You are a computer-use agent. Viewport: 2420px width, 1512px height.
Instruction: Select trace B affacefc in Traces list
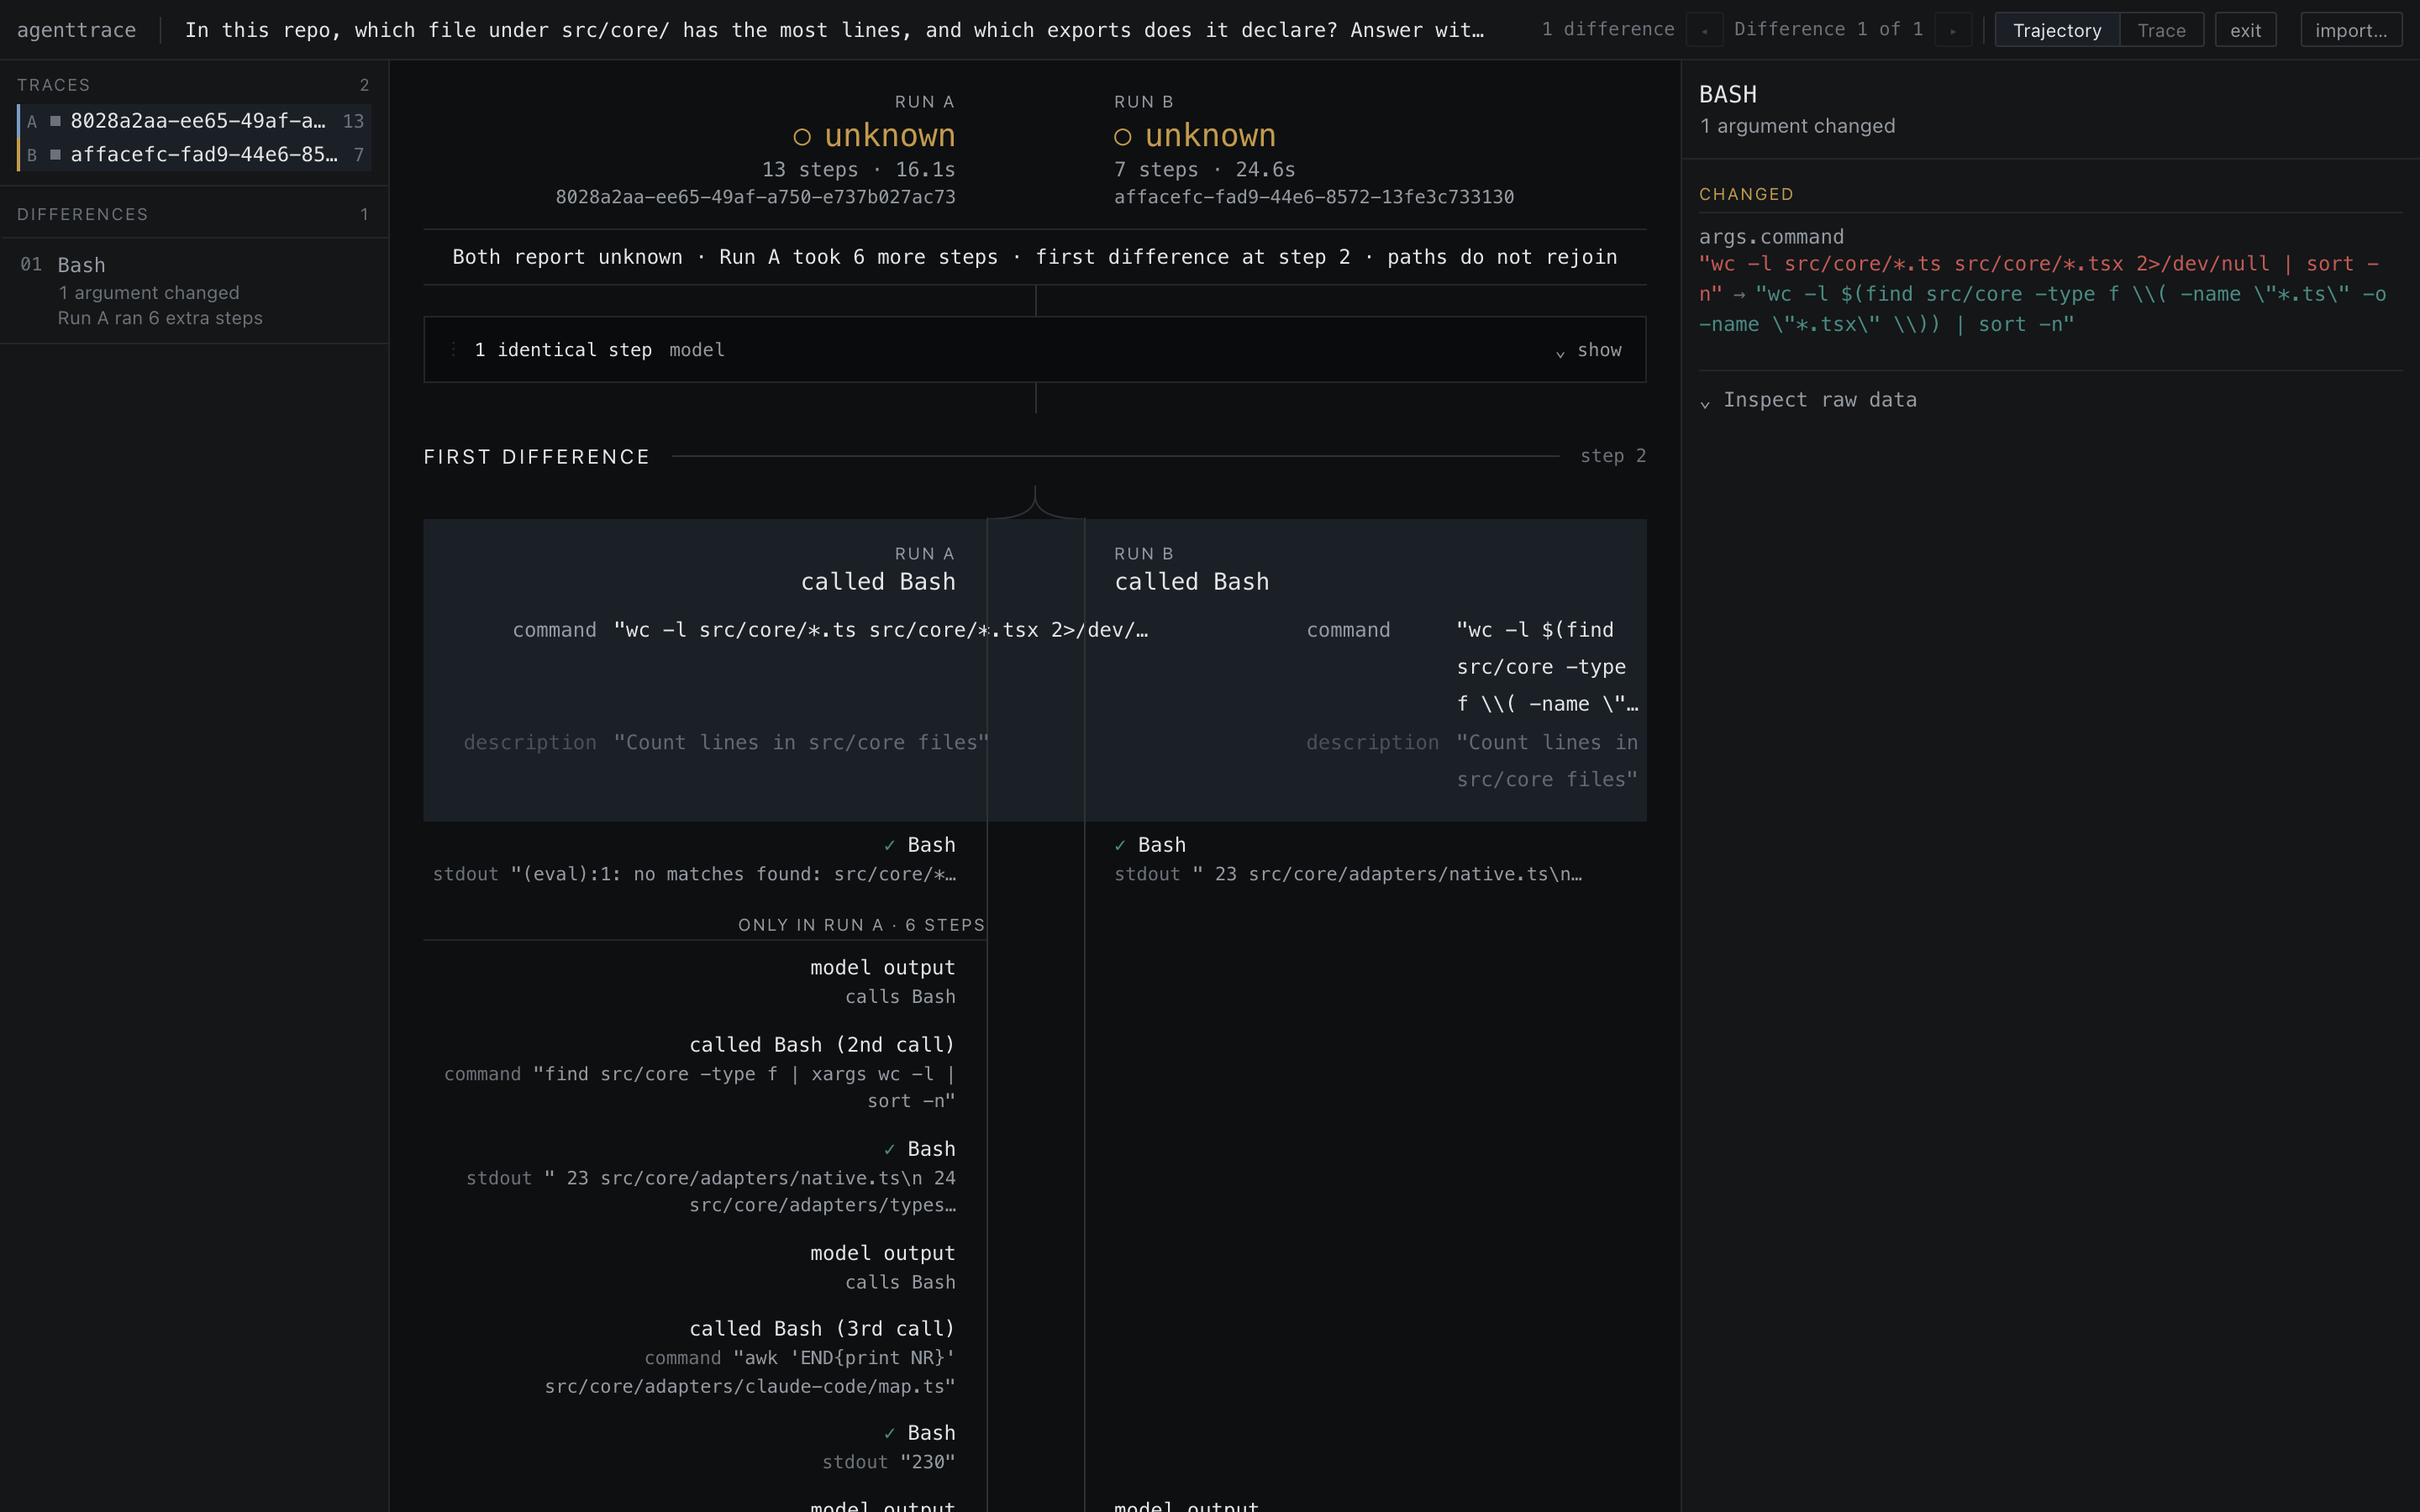tap(195, 155)
